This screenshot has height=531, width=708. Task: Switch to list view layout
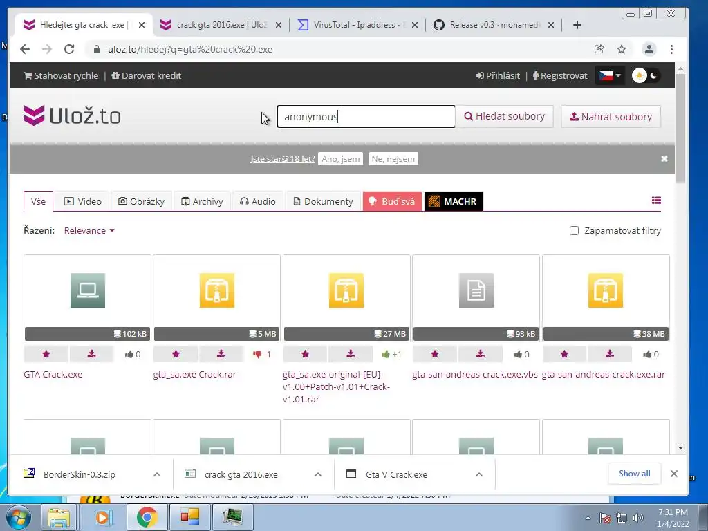pyautogui.click(x=656, y=201)
